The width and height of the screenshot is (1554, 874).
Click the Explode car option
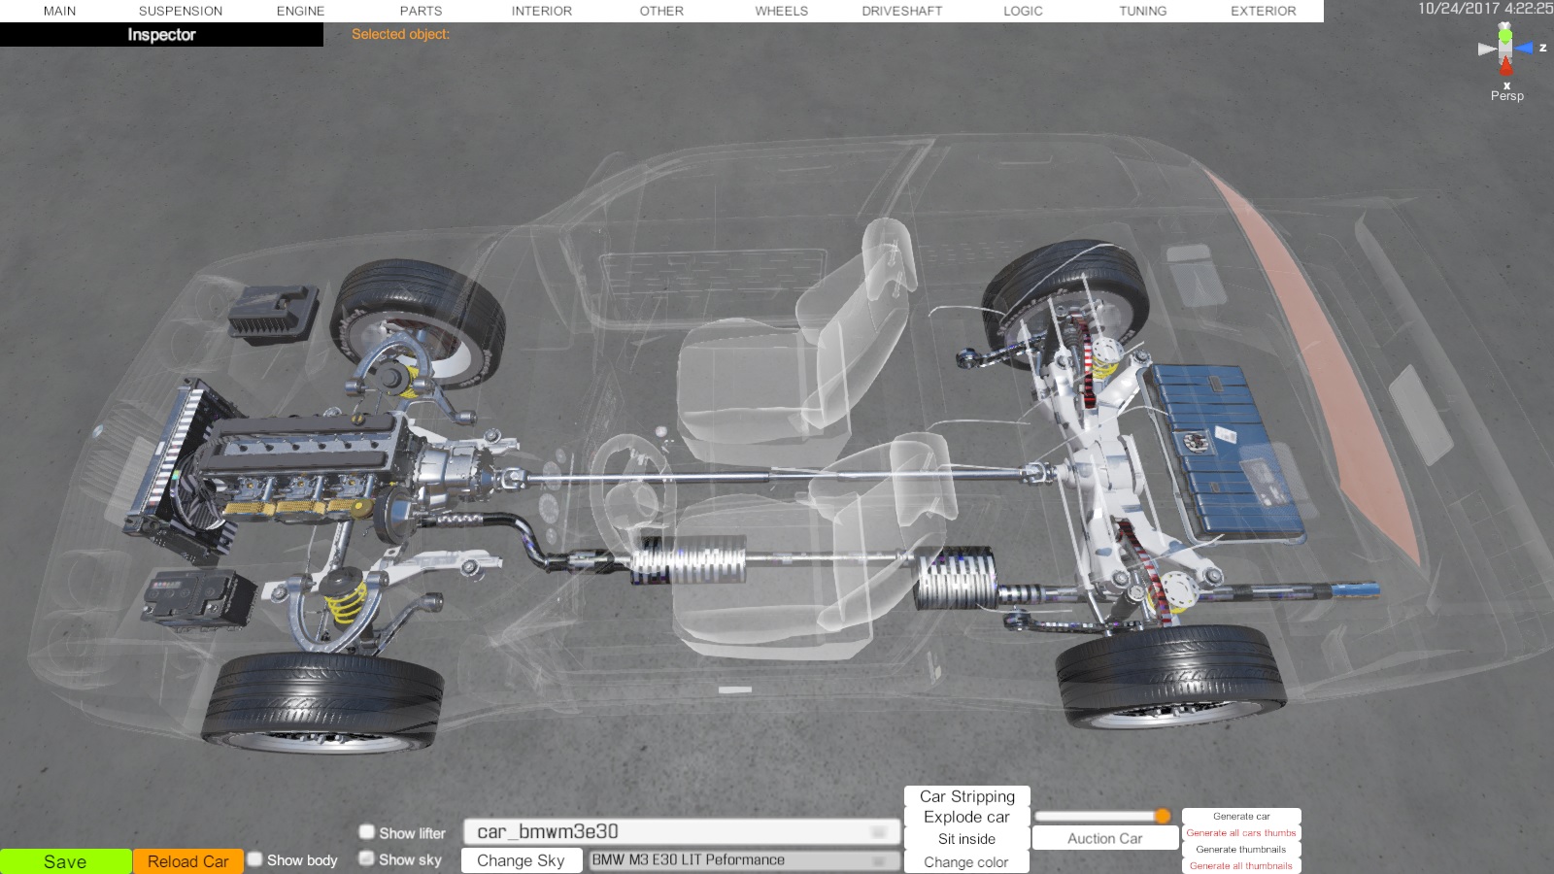click(x=966, y=818)
